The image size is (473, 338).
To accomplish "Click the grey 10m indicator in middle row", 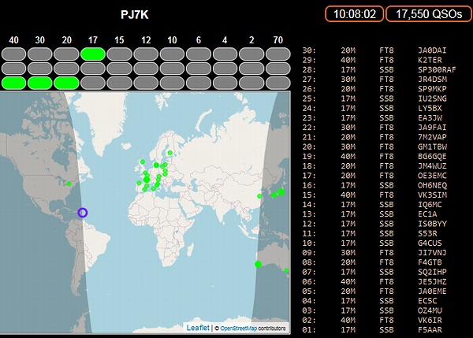I will [x=172, y=69].
